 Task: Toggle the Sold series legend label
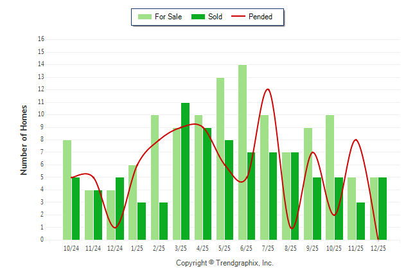pos(215,17)
